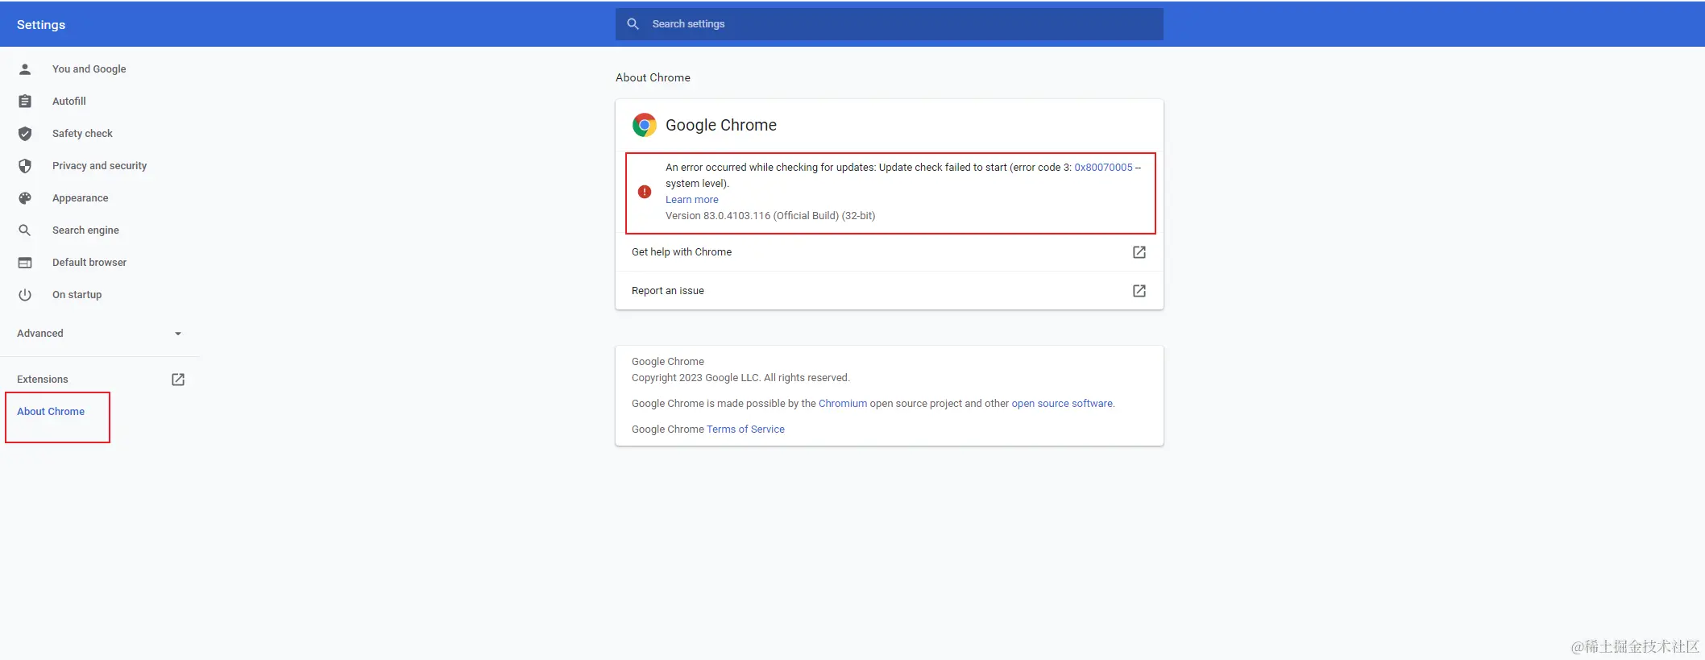Select About Chrome in the sidebar

pos(51,412)
